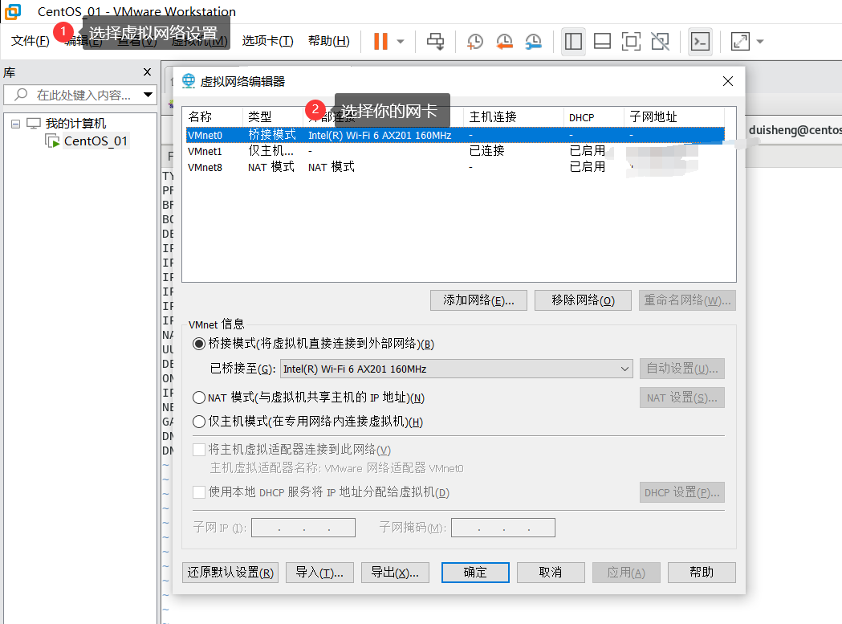The height and width of the screenshot is (624, 842).
Task: Collapse the My Computer tree node
Action: click(x=15, y=124)
